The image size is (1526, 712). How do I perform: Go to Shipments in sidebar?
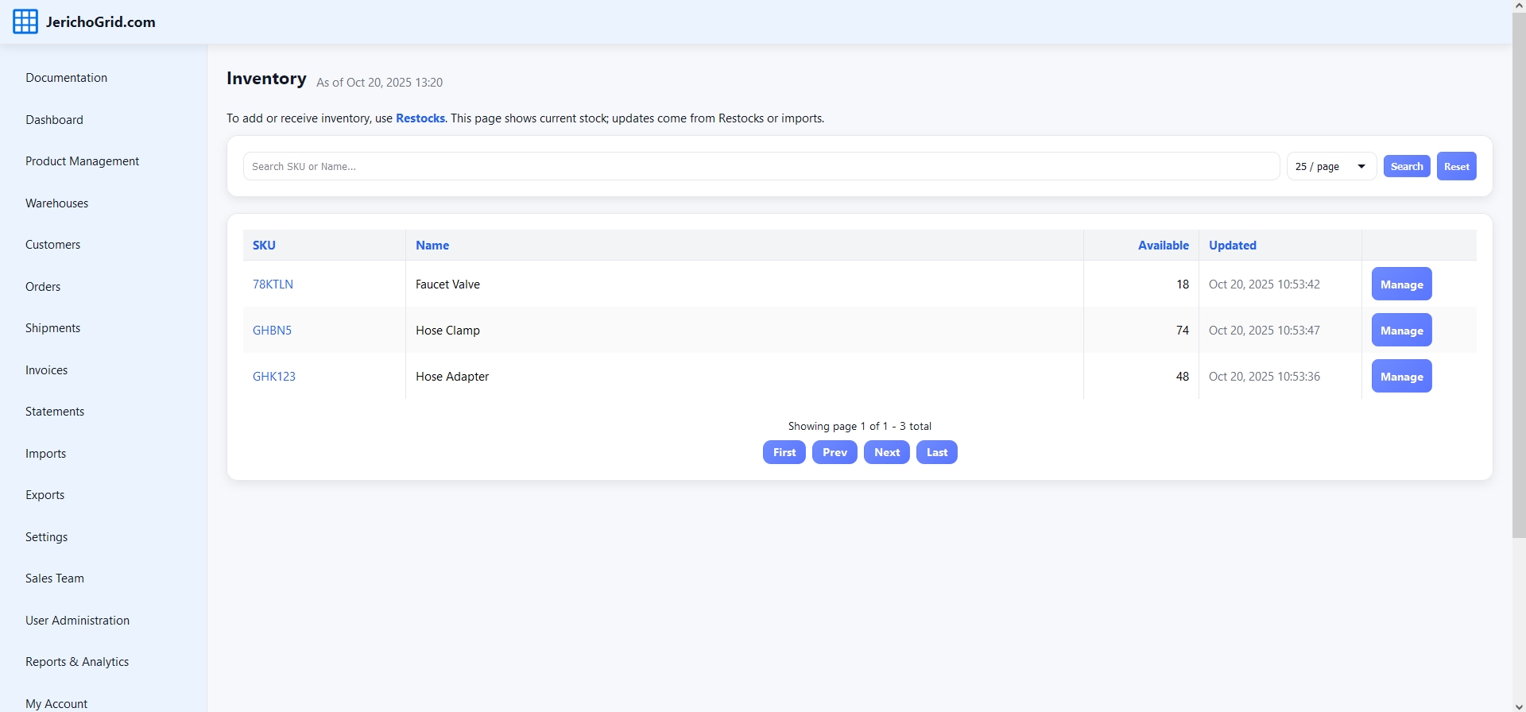point(52,328)
